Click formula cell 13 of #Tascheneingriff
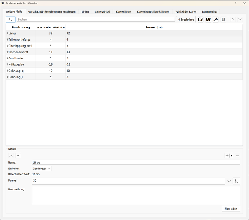249x220 pixels. point(154,52)
